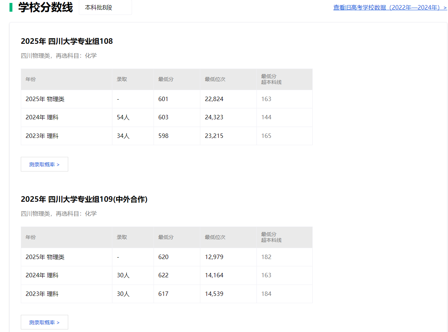Screen dimensions: 448x332
Task: Click the 最低位次 22,824 cell
Action: click(x=214, y=99)
